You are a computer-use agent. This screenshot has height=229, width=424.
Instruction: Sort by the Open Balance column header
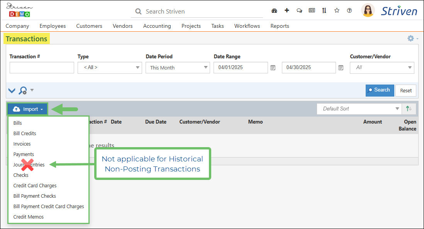(x=407, y=125)
